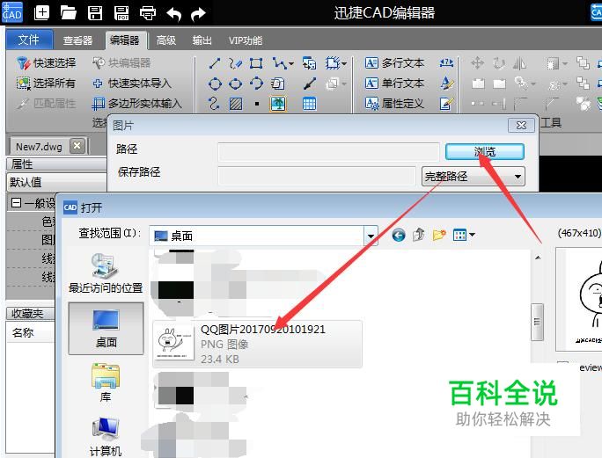602x458 pixels.
Task: Switch to the 输出 tab
Action: (202, 40)
